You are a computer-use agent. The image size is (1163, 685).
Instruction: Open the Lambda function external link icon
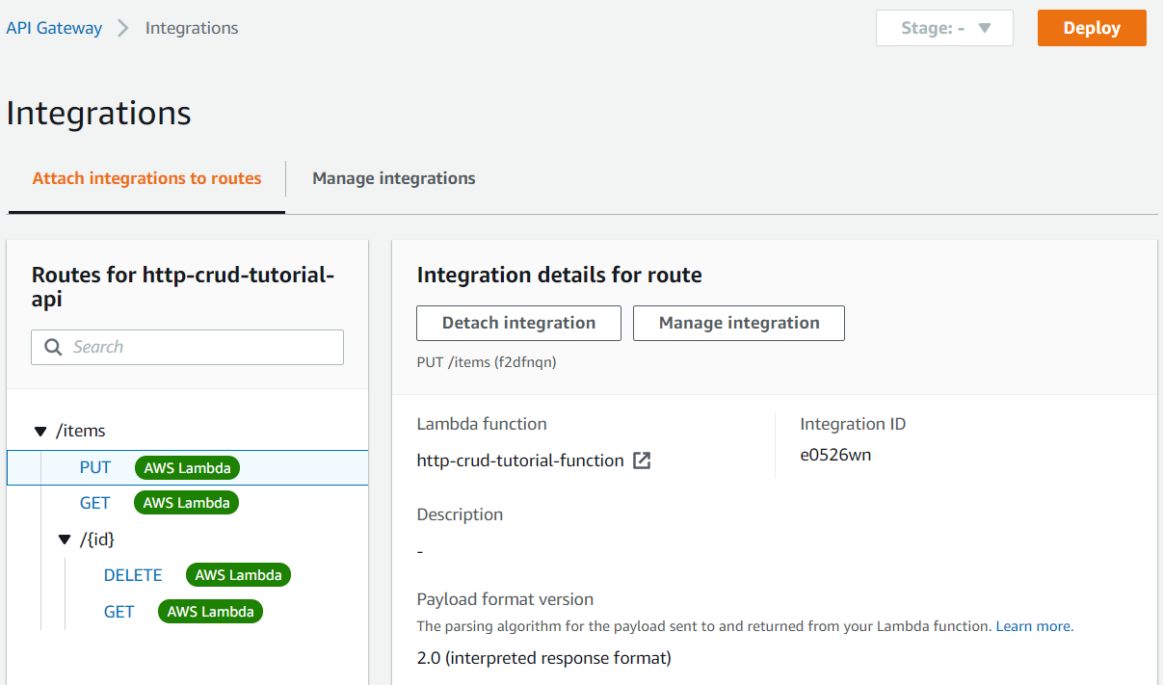[642, 461]
